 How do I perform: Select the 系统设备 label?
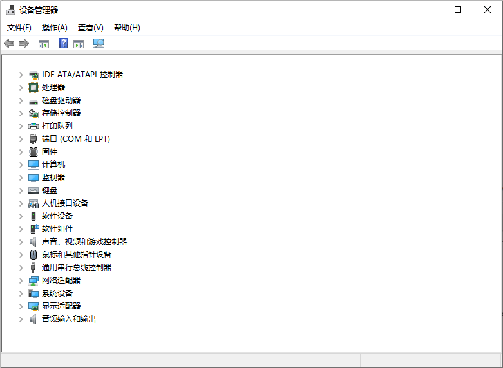point(57,293)
